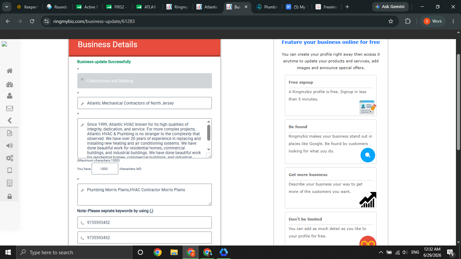Click the Ask Gemini button
The image size is (461, 259).
point(390,7)
